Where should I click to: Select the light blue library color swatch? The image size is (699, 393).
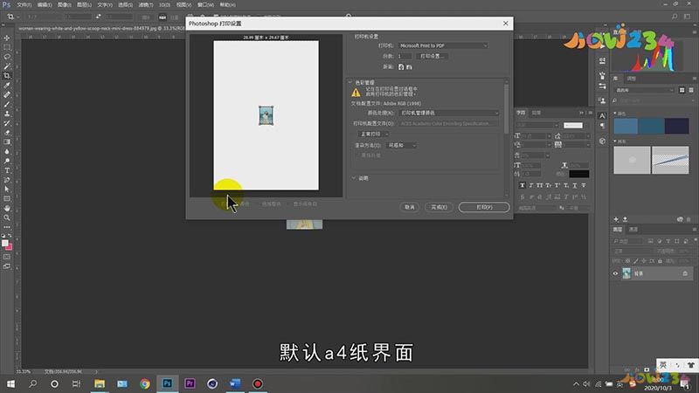tap(626, 126)
